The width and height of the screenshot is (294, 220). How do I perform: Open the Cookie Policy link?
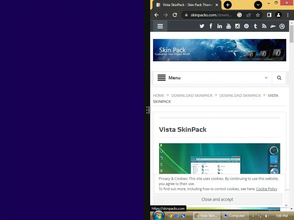(267, 189)
